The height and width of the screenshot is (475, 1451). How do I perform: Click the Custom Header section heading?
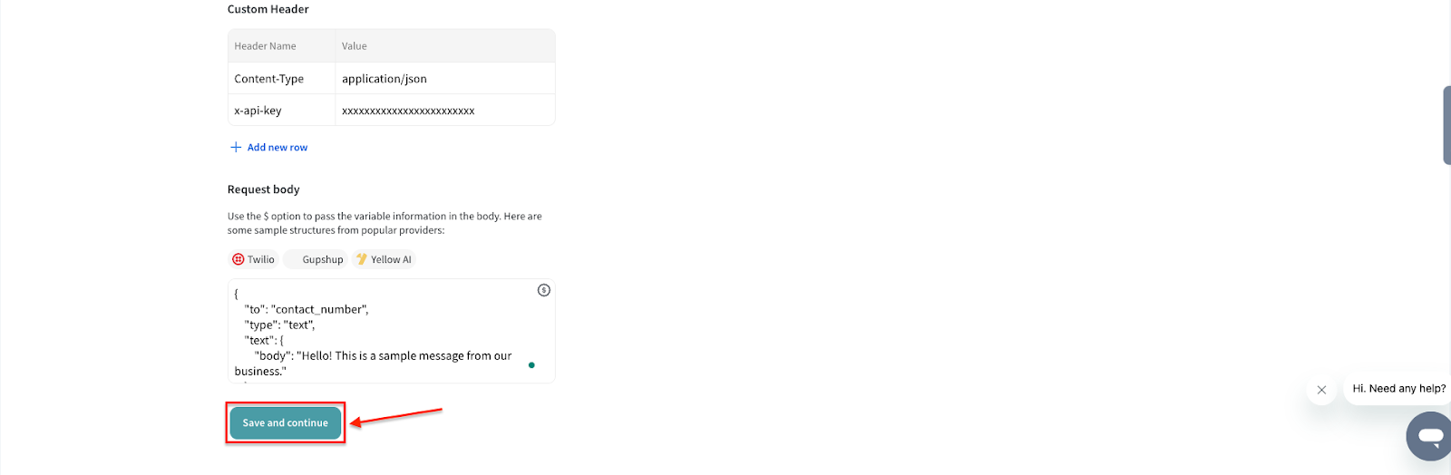pyautogui.click(x=268, y=9)
